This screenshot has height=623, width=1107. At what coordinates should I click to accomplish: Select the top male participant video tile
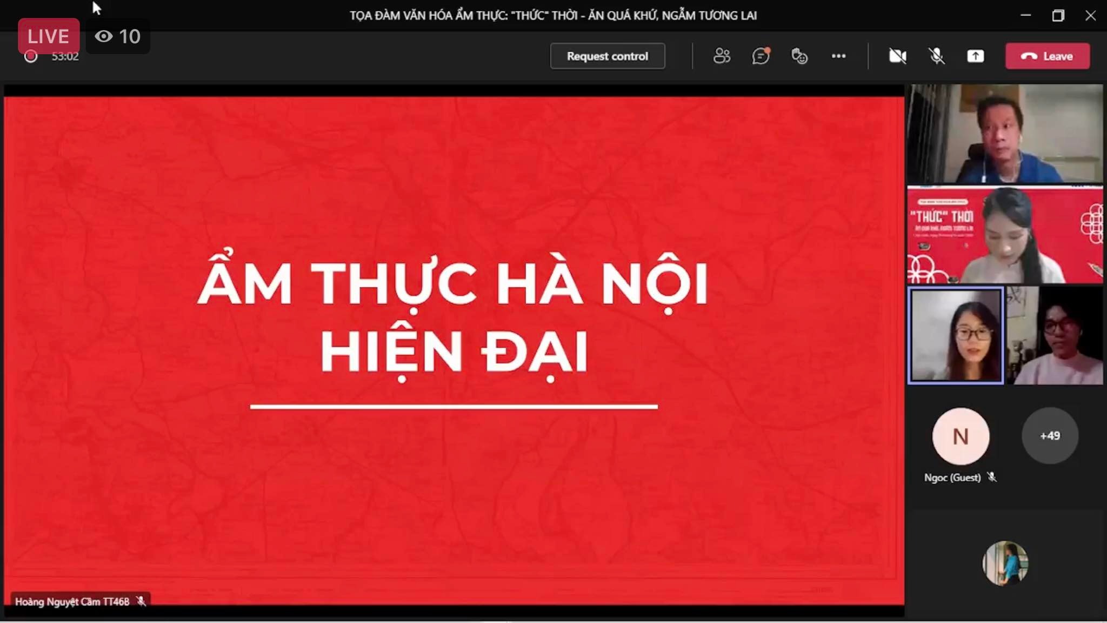pos(1005,134)
